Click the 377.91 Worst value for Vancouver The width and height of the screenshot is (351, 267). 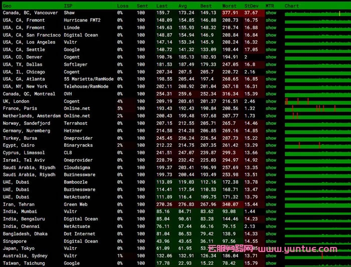point(230,13)
